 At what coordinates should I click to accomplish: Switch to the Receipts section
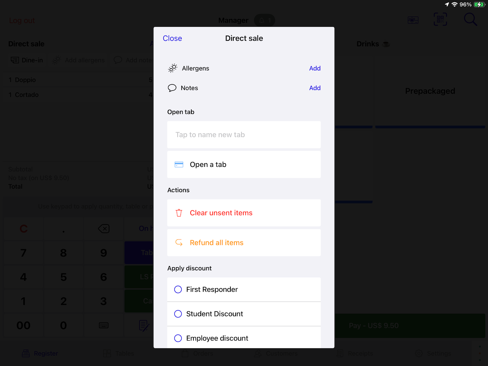[x=354, y=353]
